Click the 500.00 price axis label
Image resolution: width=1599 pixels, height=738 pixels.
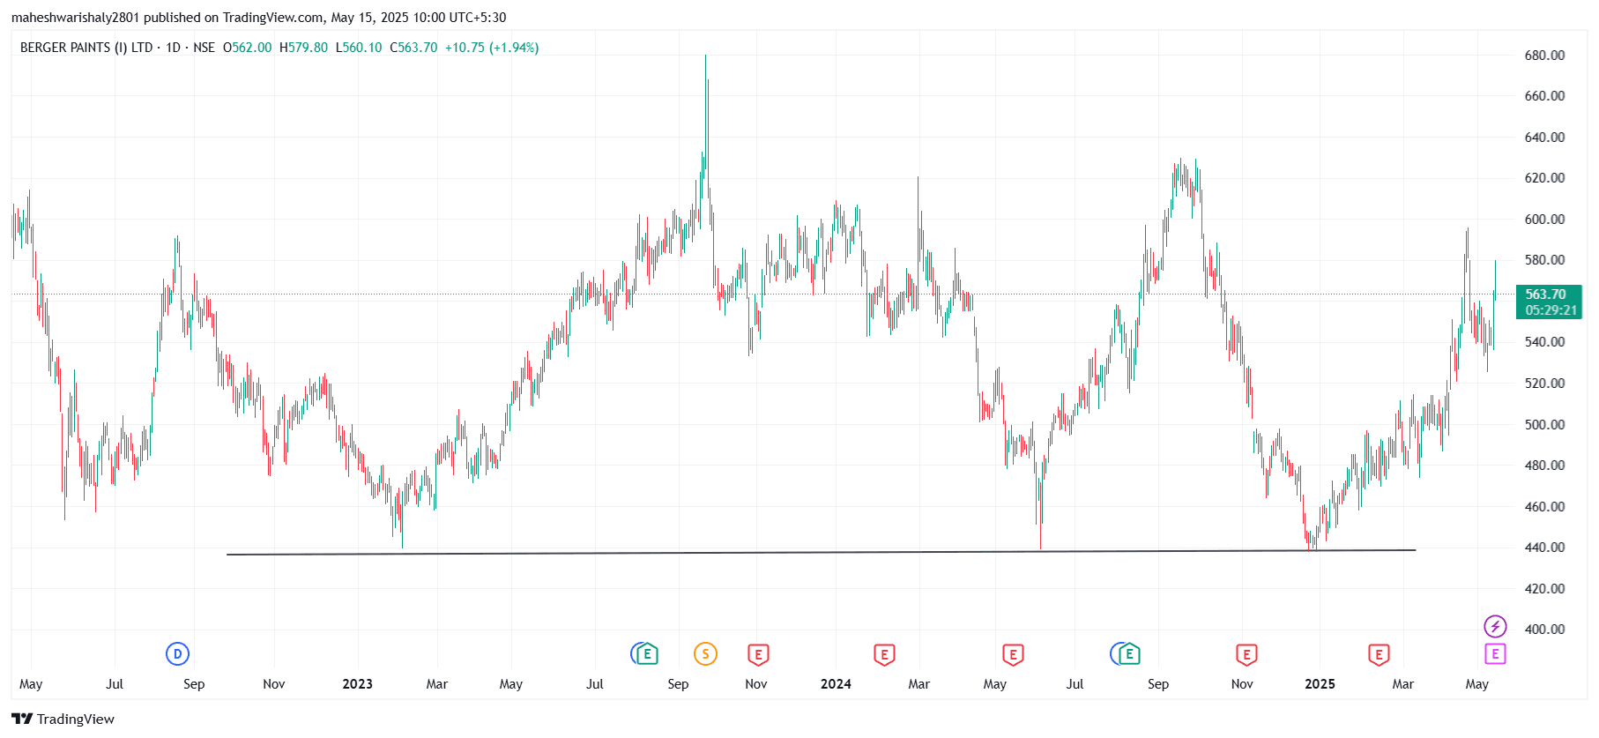click(x=1544, y=425)
